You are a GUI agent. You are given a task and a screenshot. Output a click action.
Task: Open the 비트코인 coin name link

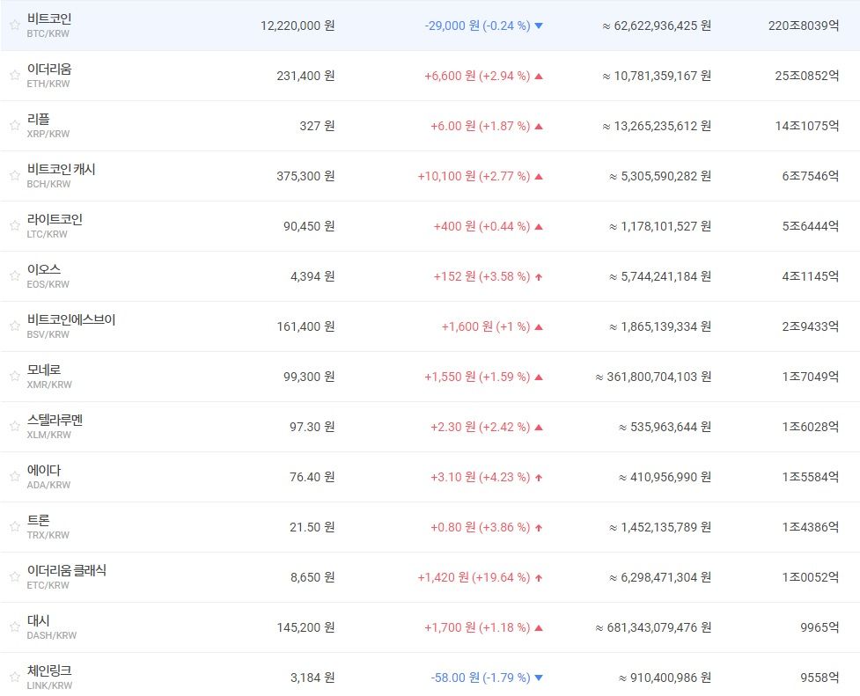pos(49,18)
